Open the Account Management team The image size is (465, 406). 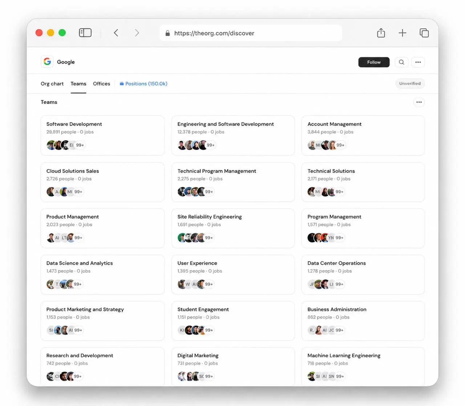(363, 135)
